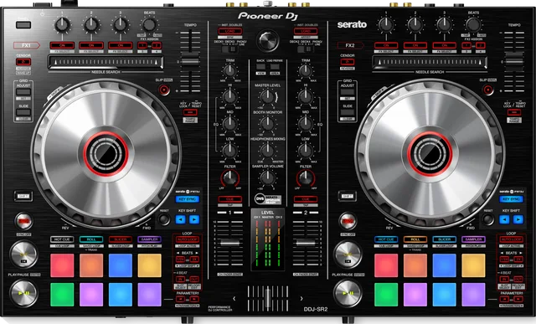
Task: Shift key up with right arrow, FX1 deck
Action: pyautogui.click(x=194, y=219)
